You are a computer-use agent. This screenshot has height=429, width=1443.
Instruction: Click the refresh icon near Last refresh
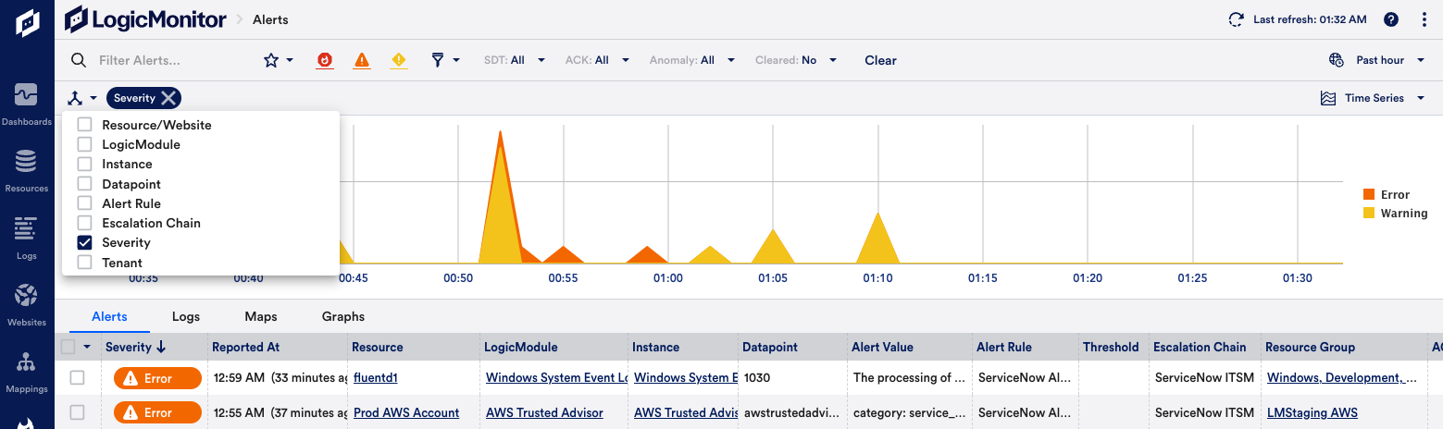click(x=1236, y=19)
